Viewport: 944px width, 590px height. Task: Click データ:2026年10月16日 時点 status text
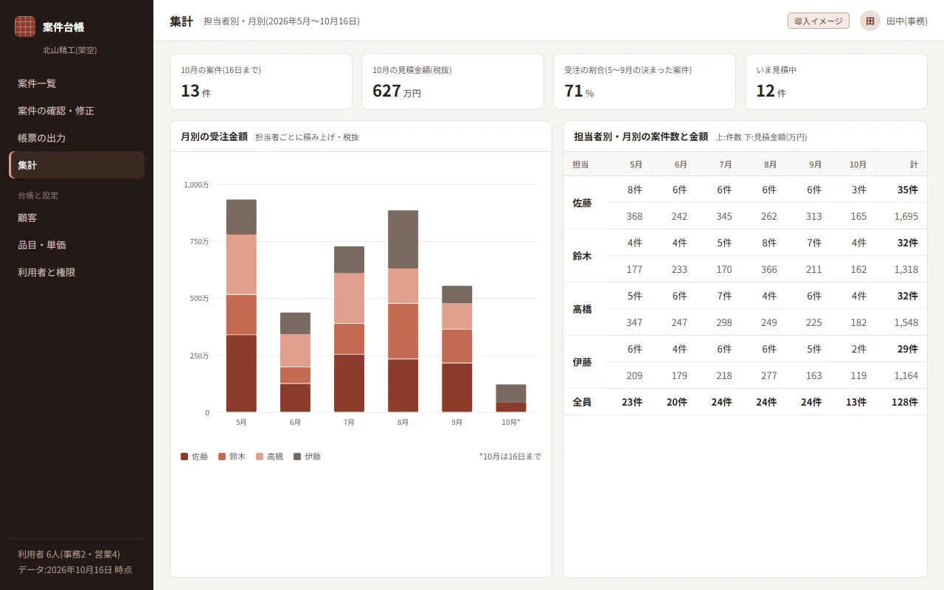point(75,569)
